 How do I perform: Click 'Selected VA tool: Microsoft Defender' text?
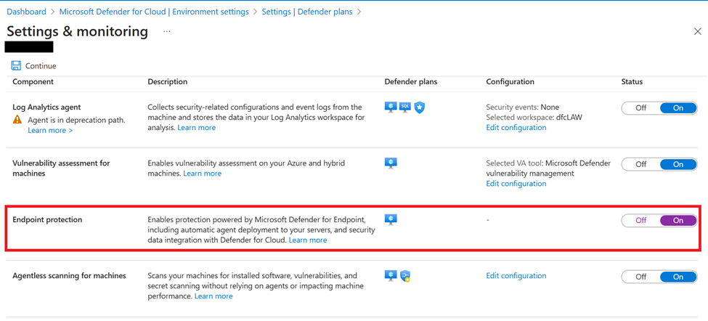click(x=548, y=163)
